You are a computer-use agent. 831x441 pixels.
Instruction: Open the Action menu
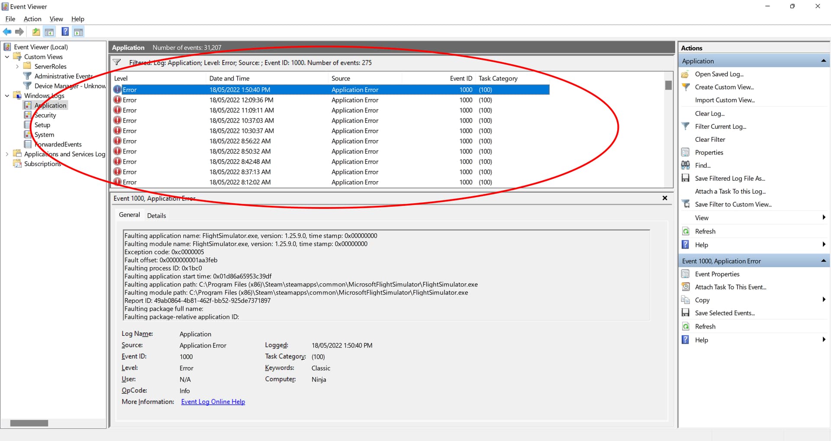tap(32, 19)
